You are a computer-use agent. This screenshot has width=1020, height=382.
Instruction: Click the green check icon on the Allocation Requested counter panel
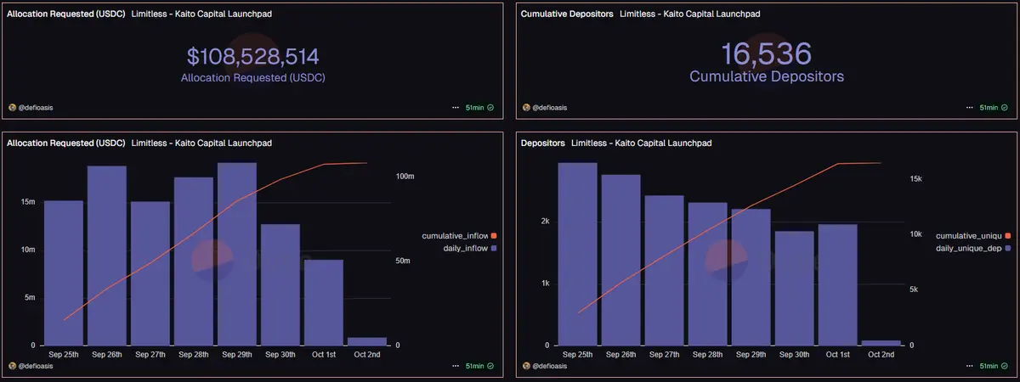click(x=490, y=108)
